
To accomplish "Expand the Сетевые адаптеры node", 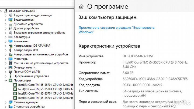I will pos(6,102).
